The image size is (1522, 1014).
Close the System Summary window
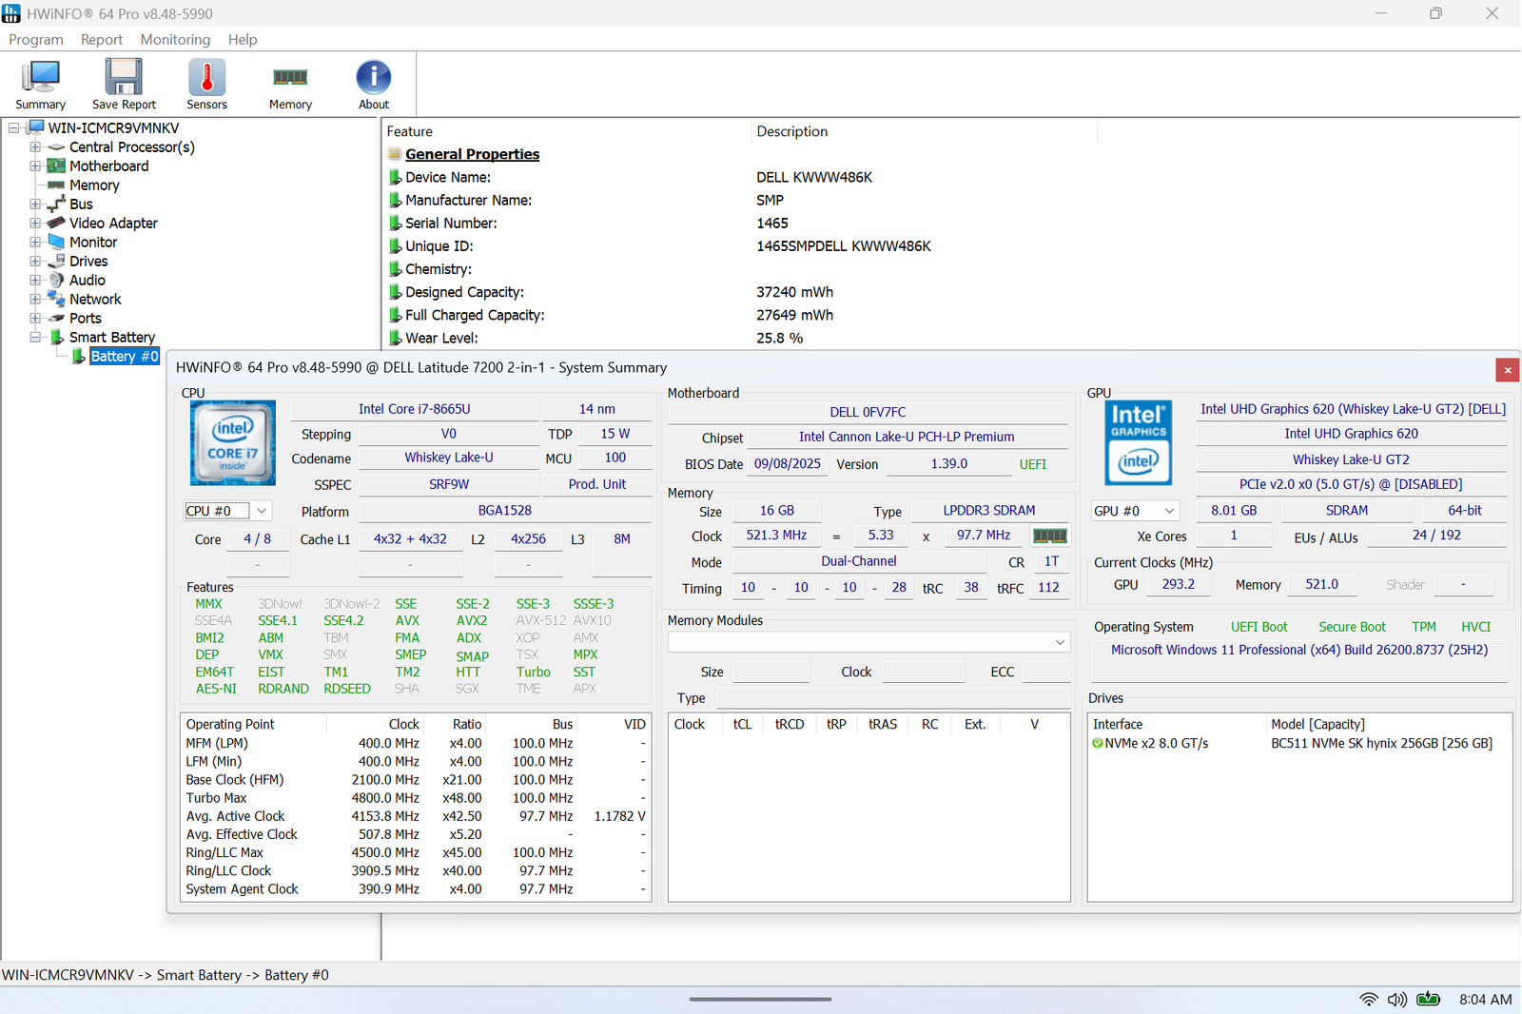tap(1507, 369)
